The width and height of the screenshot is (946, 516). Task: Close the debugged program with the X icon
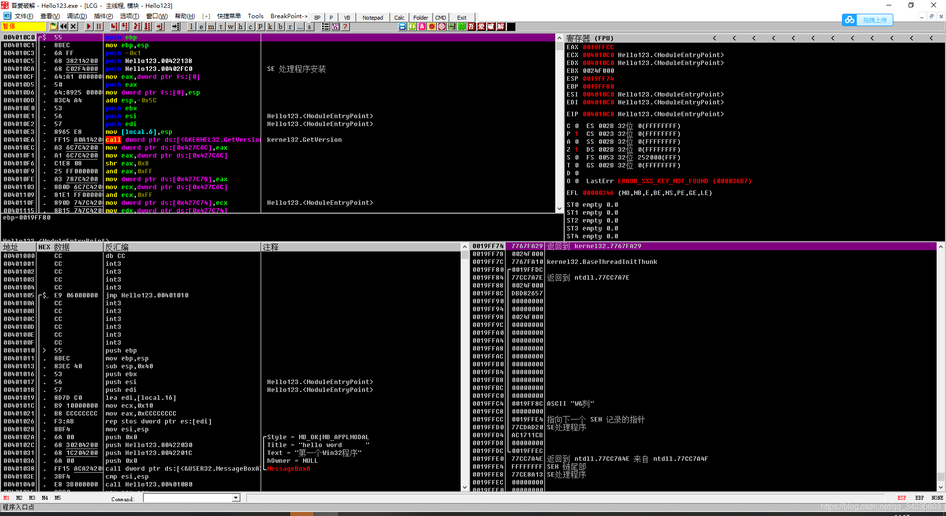73,27
